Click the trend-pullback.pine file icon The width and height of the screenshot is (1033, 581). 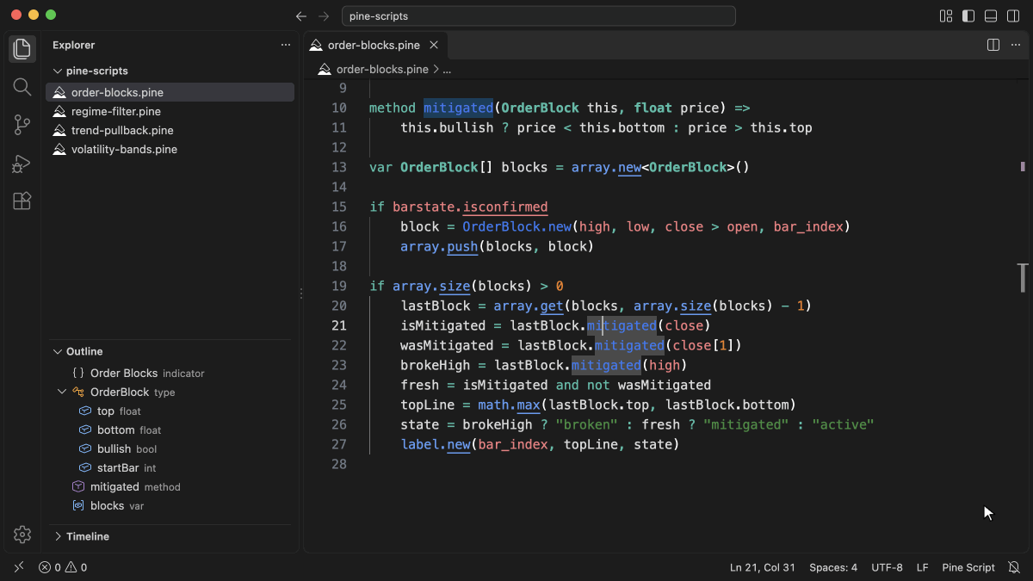point(59,130)
